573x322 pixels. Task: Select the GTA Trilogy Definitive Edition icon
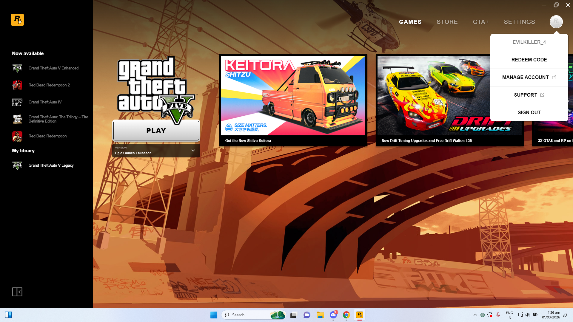[17, 119]
